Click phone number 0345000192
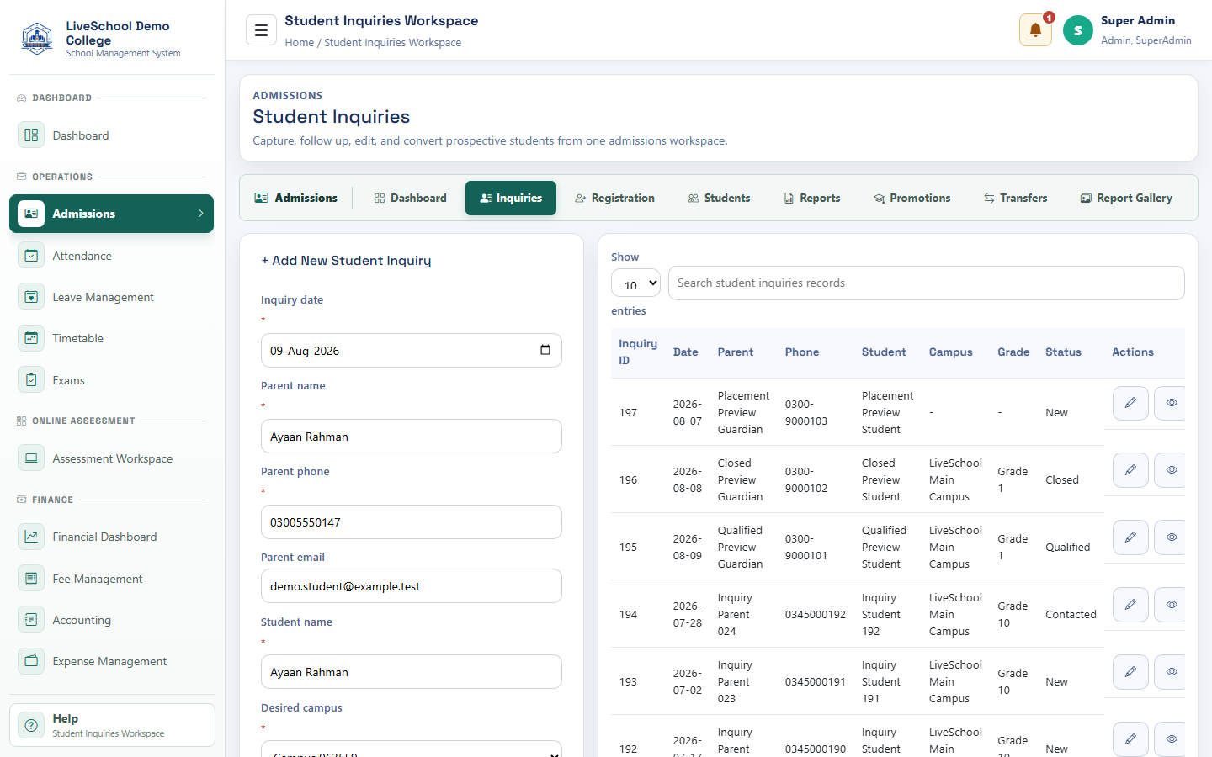 [815, 614]
